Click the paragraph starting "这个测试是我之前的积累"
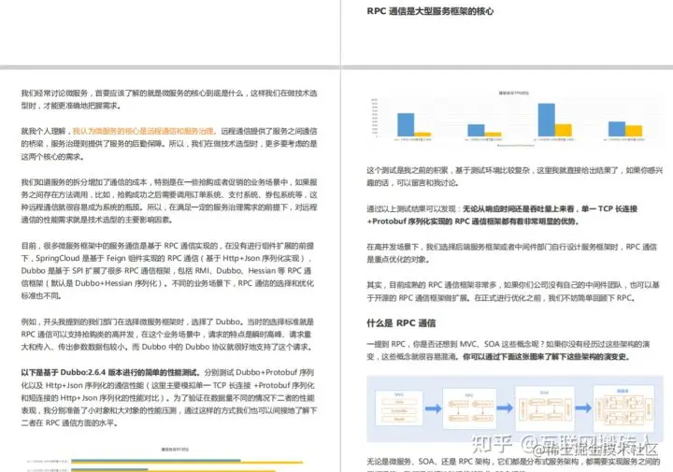The image size is (673, 472). tap(515, 177)
